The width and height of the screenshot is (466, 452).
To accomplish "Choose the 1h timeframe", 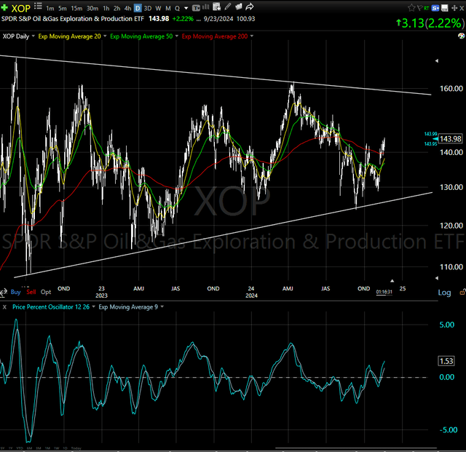I will [x=106, y=8].
